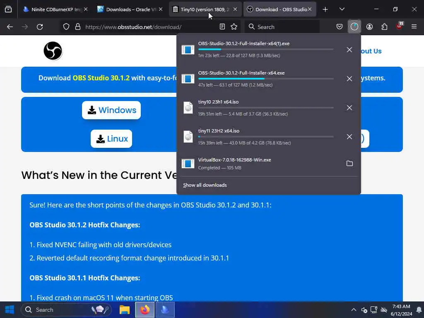Click Firefox taskbar icon
This screenshot has width=424, height=318.
point(145,310)
